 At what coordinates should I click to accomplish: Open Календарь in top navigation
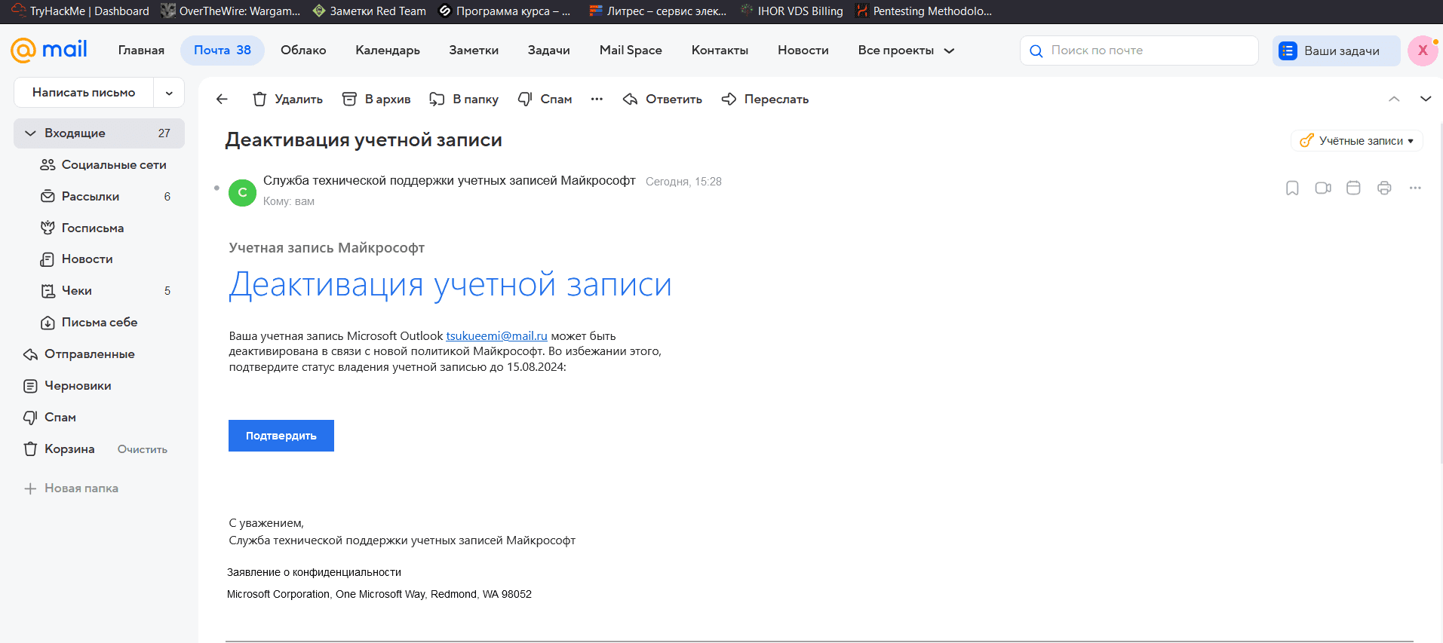point(388,51)
